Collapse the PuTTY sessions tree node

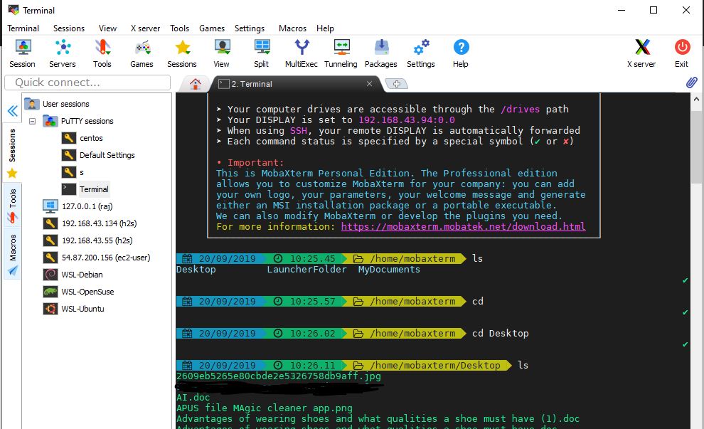click(33, 121)
